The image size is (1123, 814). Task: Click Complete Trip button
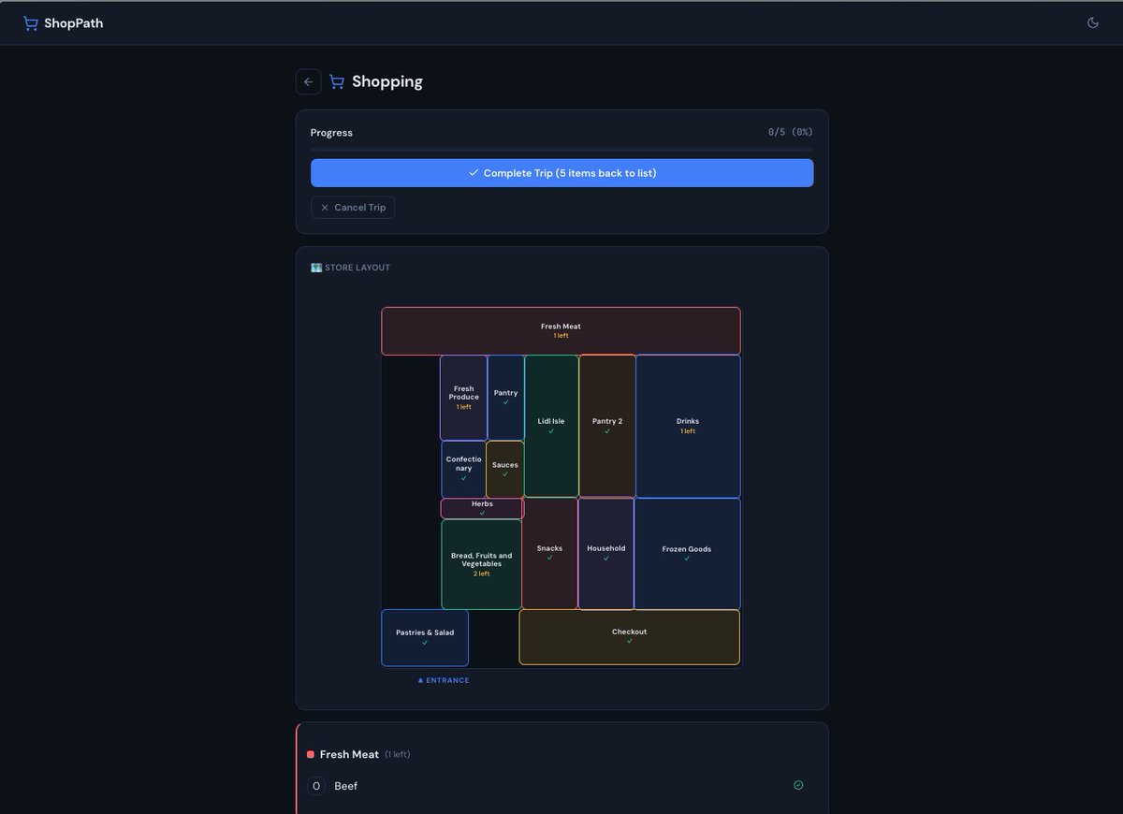(561, 173)
